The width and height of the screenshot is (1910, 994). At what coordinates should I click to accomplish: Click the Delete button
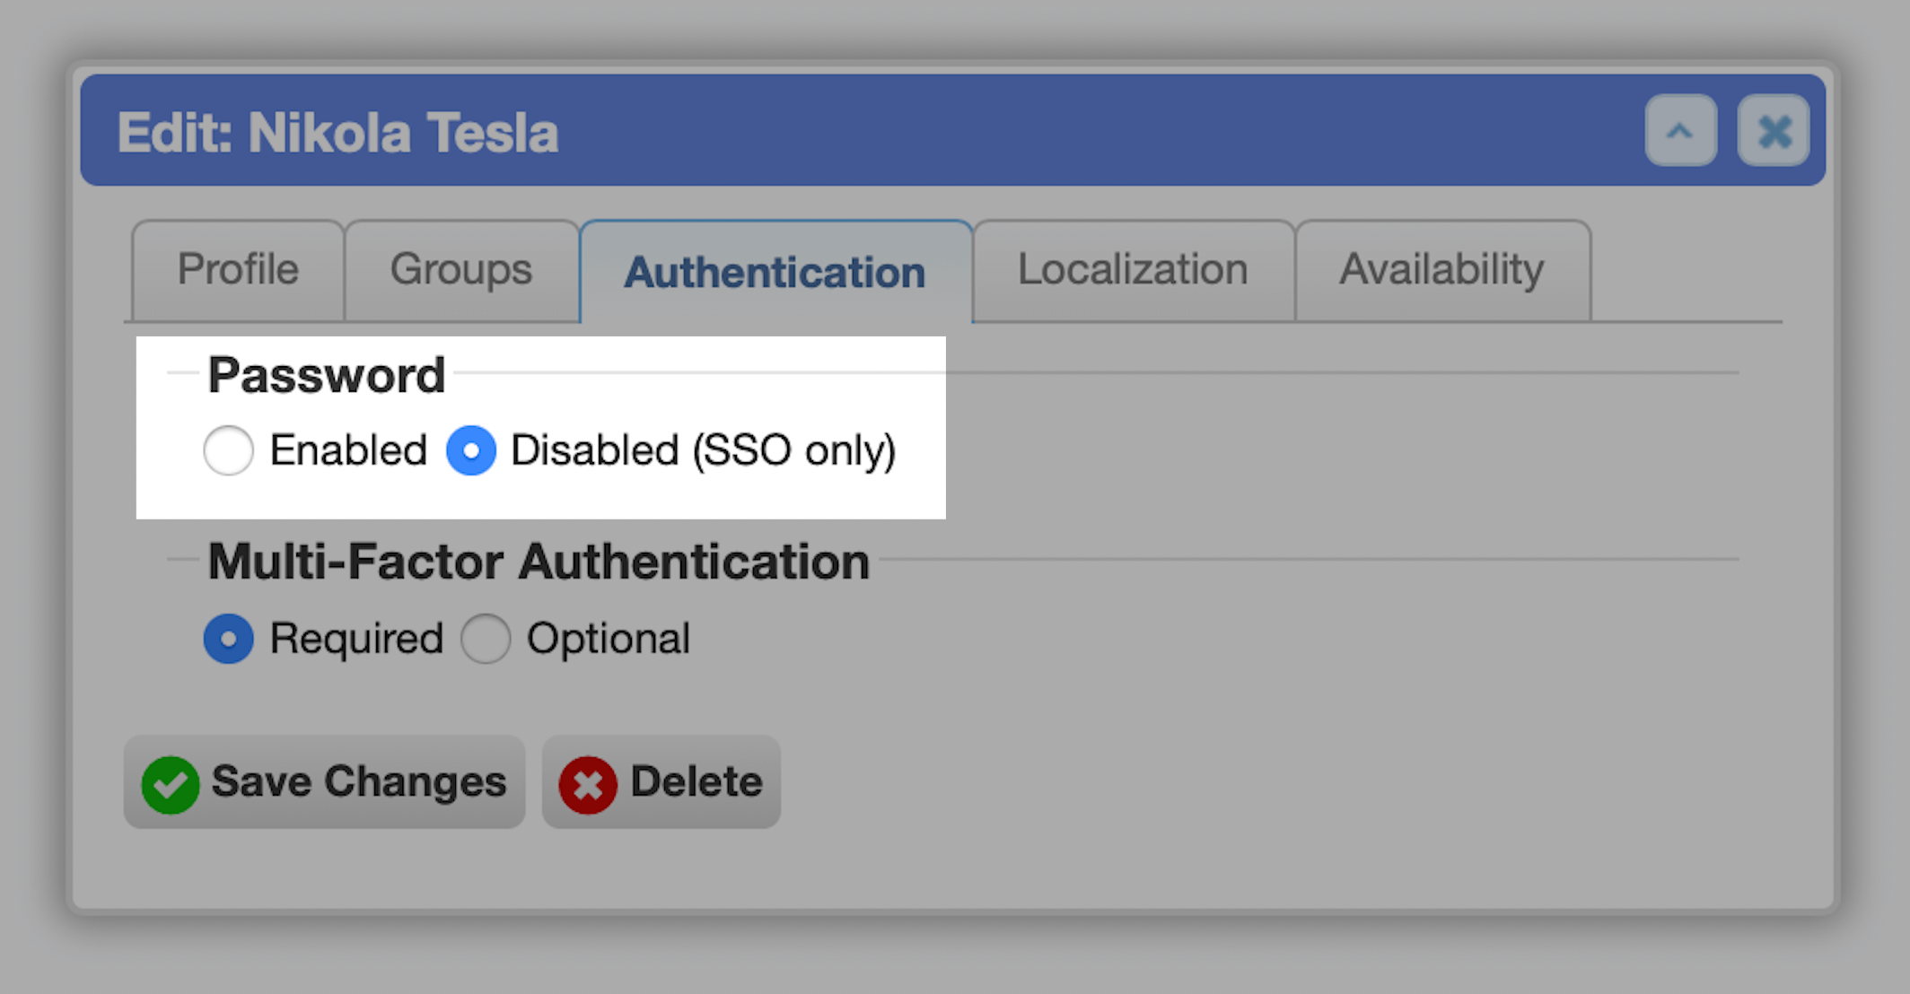[661, 782]
